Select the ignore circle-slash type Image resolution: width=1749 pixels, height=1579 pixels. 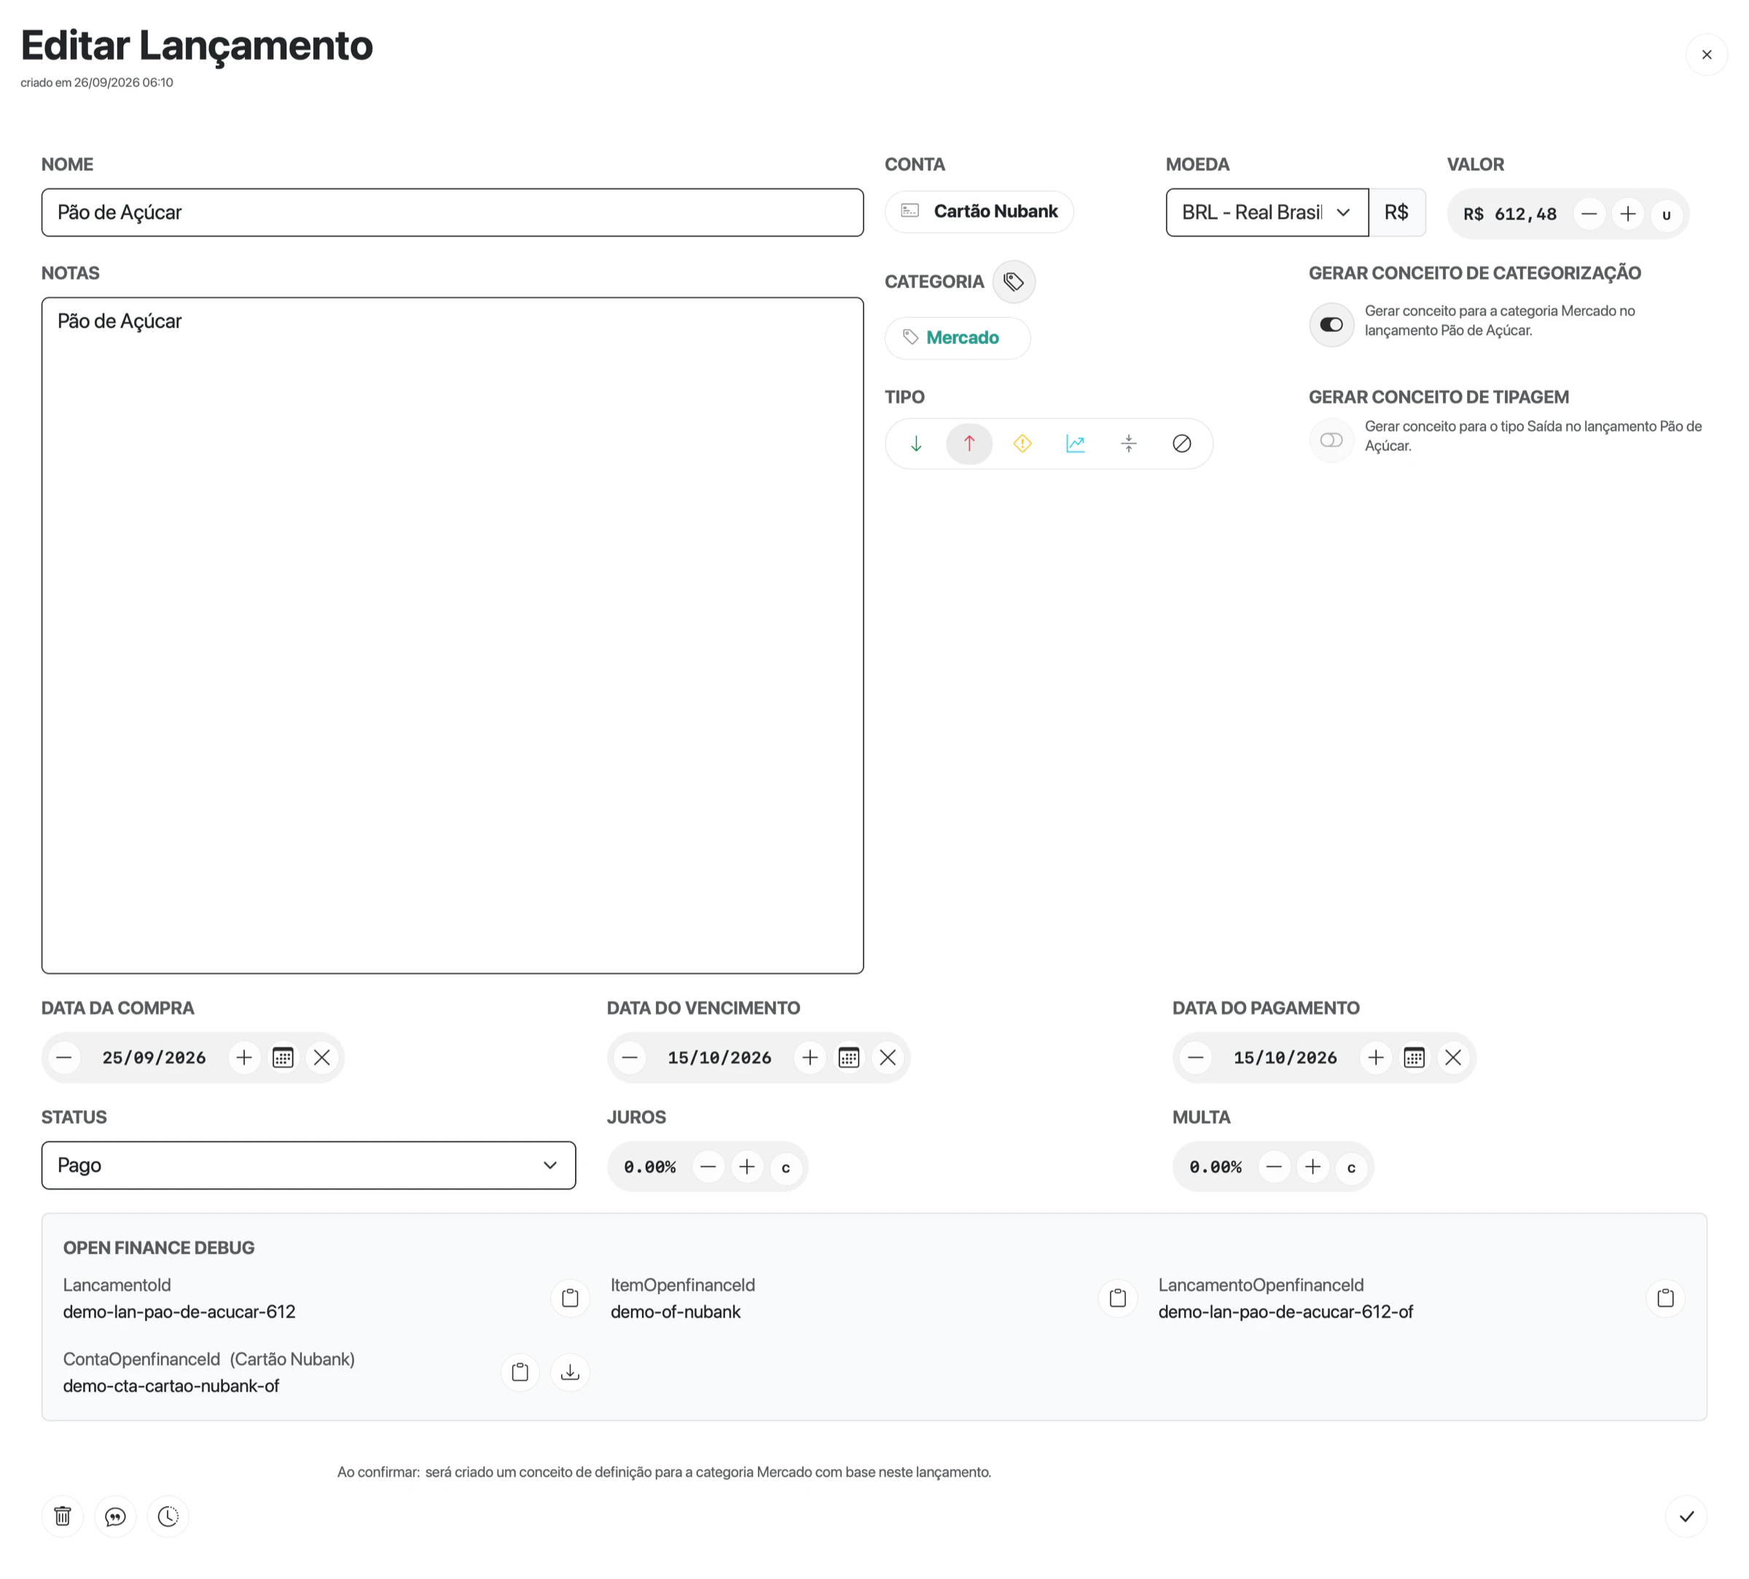tap(1181, 443)
